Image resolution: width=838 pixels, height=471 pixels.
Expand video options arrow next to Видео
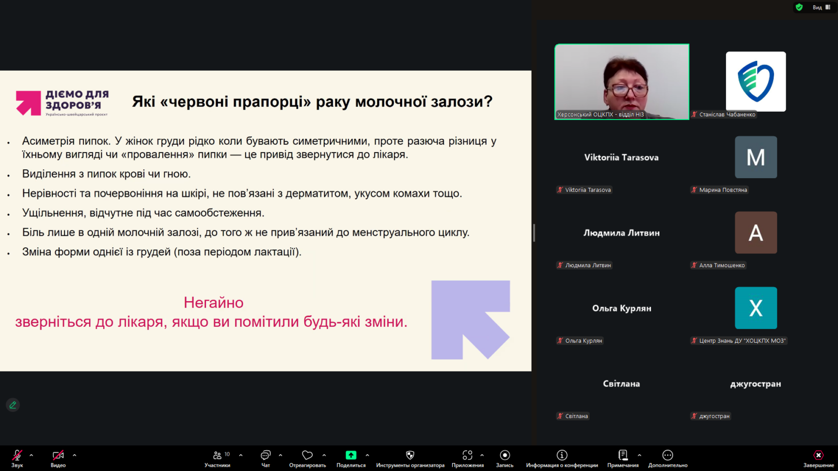(74, 455)
